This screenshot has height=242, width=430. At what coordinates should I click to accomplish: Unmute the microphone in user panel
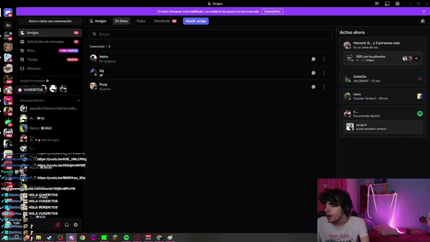pyautogui.click(x=58, y=225)
